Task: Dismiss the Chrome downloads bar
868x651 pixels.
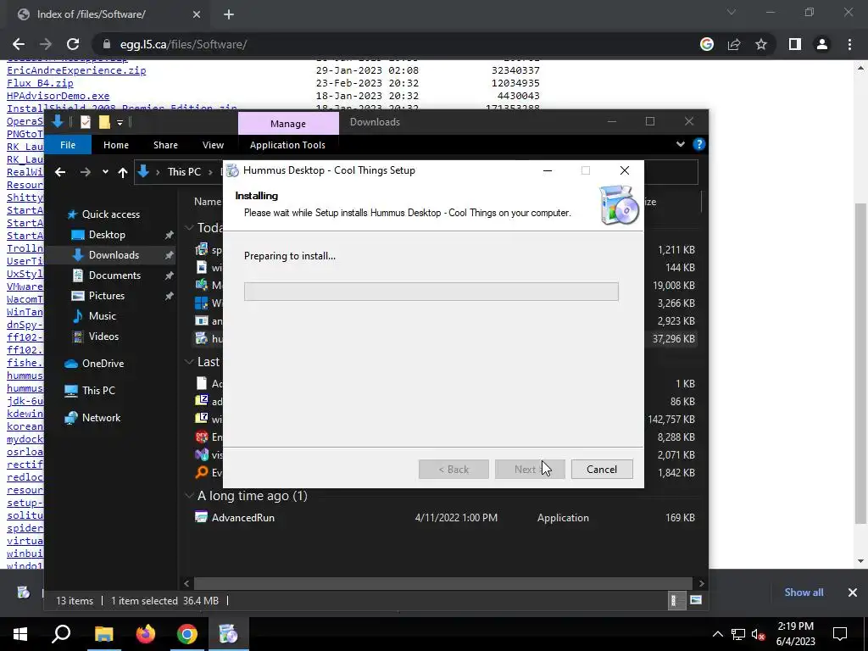Action: pos(853,593)
